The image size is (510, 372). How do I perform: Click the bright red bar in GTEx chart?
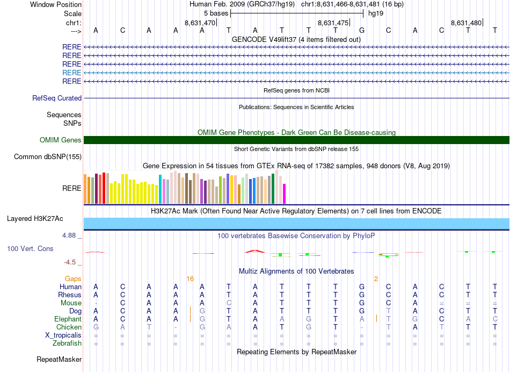[x=104, y=188]
